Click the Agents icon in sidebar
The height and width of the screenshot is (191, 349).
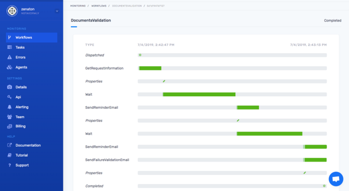click(9, 67)
